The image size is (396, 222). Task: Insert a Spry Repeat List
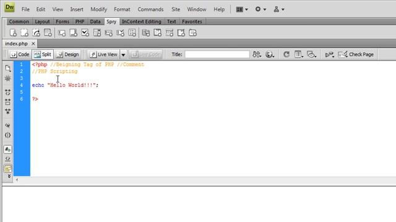coord(48,33)
